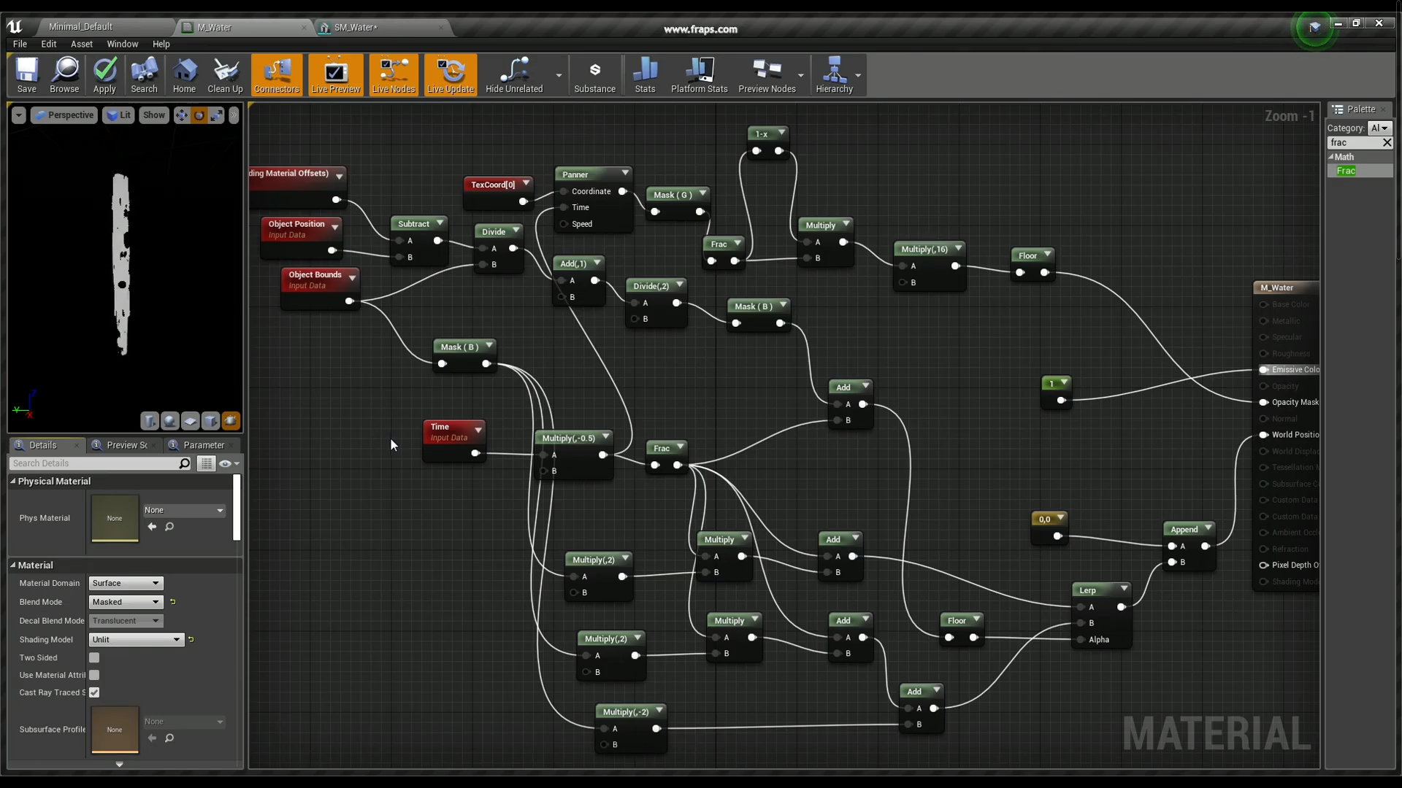This screenshot has height=788, width=1402.
Task: Uncheck Cast Ray Traced Shadows checkbox
Action: pos(94,692)
